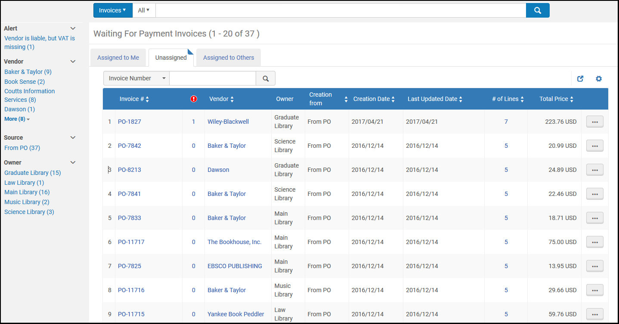619x324 pixels.
Task: Open row actions for PO-8213
Action: (x=595, y=170)
